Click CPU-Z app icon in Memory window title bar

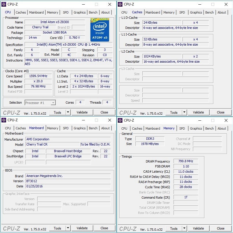tap(120, 120)
